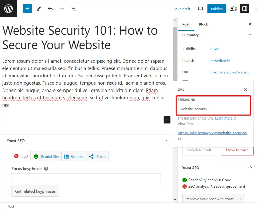Close the URL popover
258x209 pixels.
click(245, 89)
